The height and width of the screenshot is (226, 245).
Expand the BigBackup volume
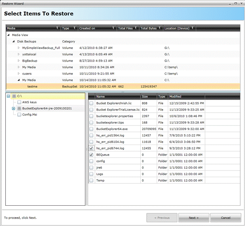[19, 61]
